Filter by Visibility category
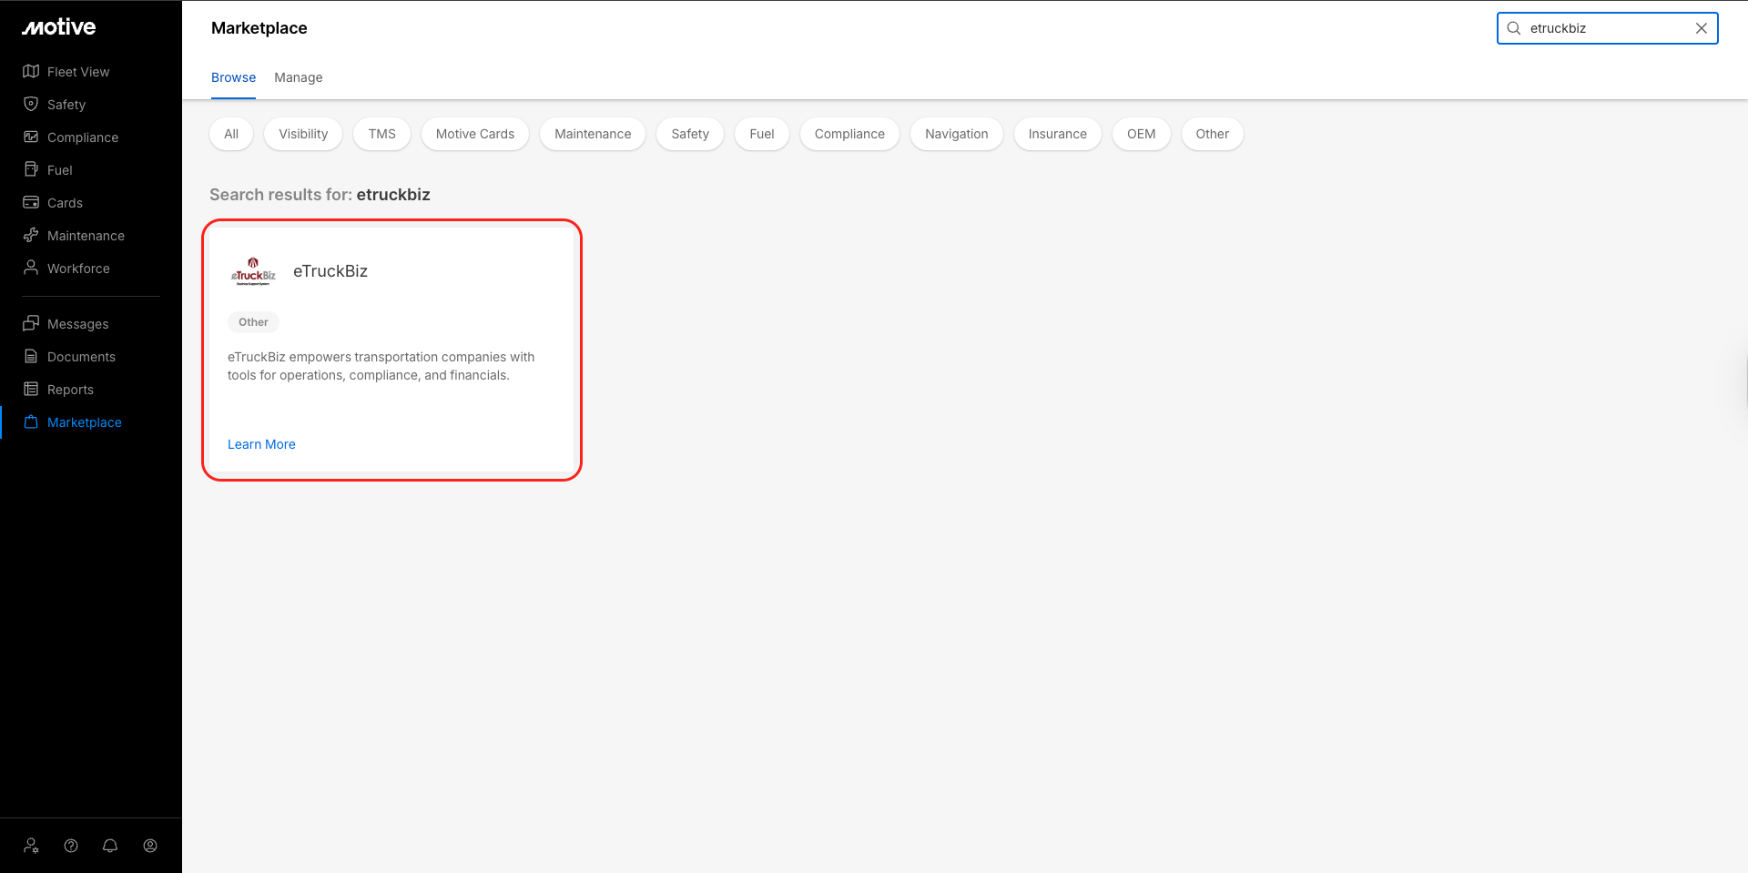This screenshot has height=873, width=1748. [303, 134]
